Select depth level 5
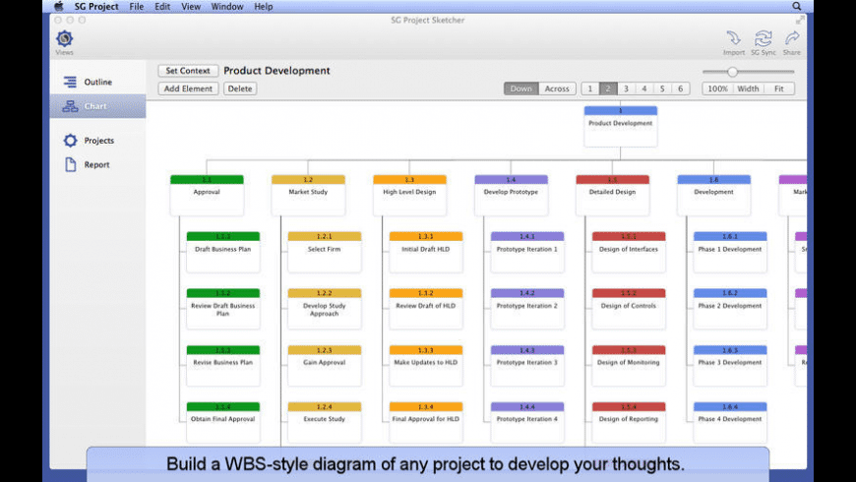The height and width of the screenshot is (482, 856). 662,89
